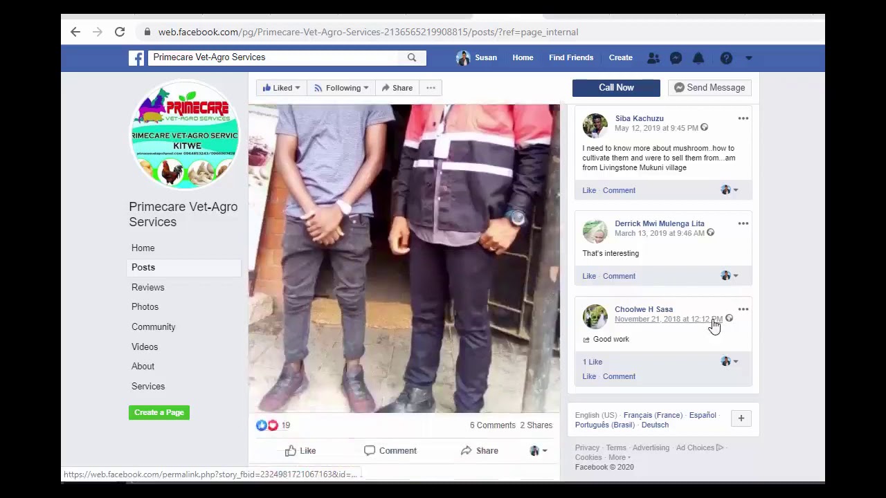The width and height of the screenshot is (886, 498).
Task: Click the search magnifier icon
Action: 412,57
